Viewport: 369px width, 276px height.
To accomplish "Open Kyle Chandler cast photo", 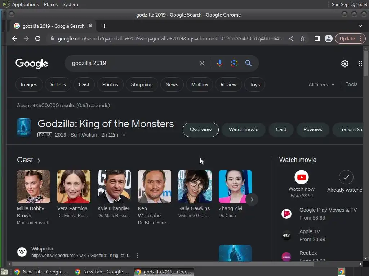I will (114, 187).
